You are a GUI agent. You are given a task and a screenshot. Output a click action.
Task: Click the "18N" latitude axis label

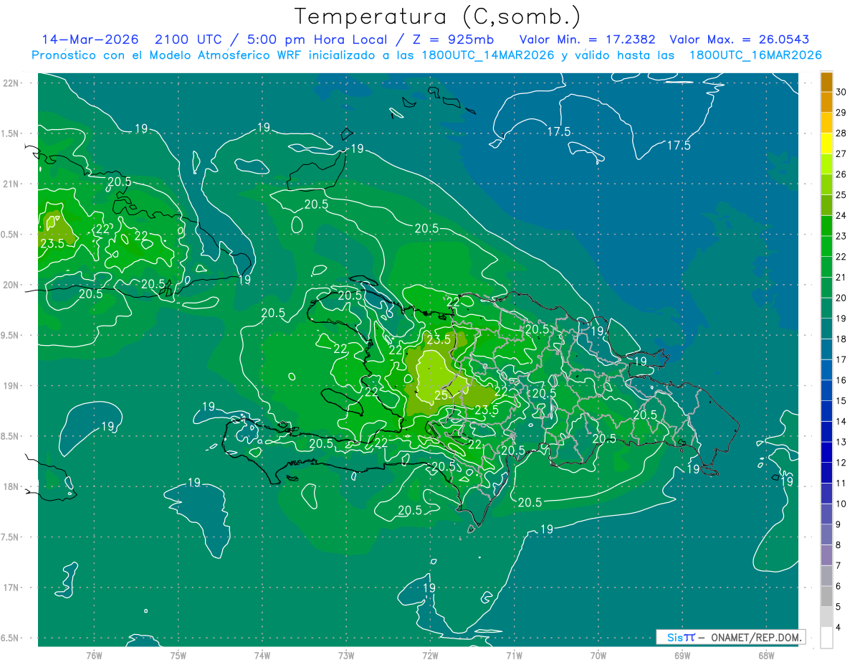click(11, 487)
